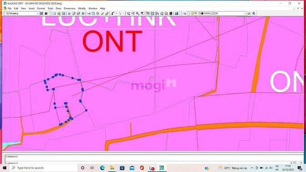The width and height of the screenshot is (306, 172).
Task: Open the Window menu
Action: [93, 8]
